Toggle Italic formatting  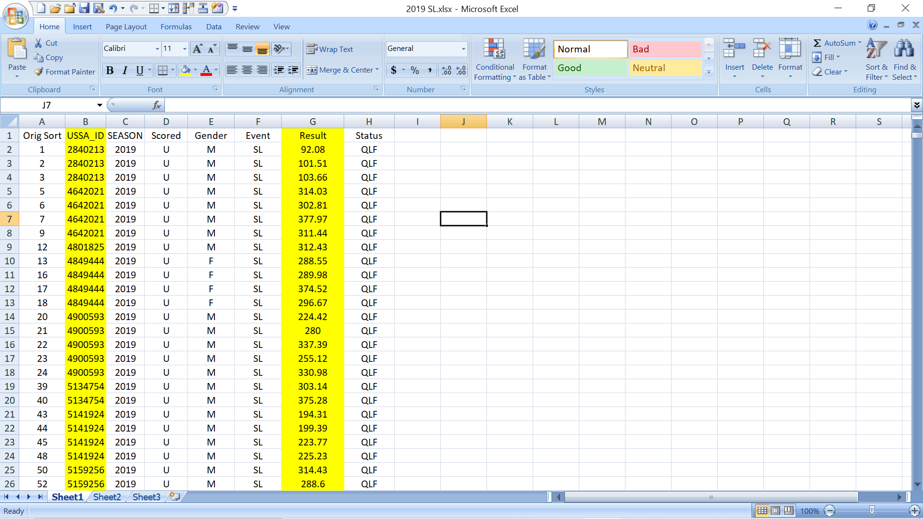125,70
